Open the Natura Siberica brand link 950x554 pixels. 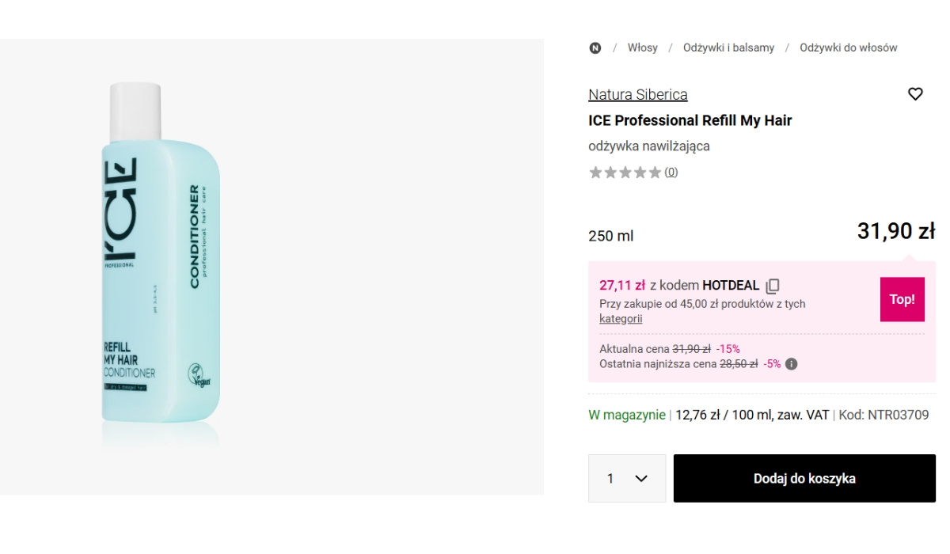coord(638,94)
